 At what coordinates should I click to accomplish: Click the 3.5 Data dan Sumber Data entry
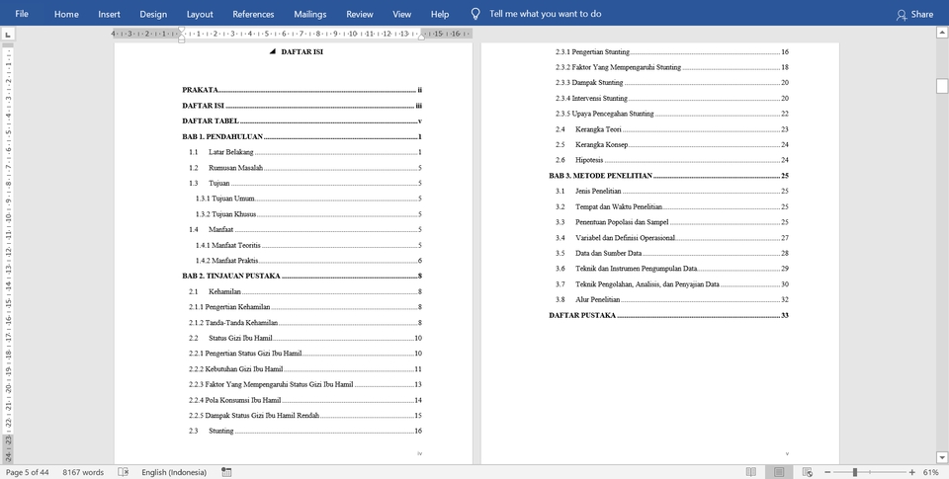(x=672, y=254)
